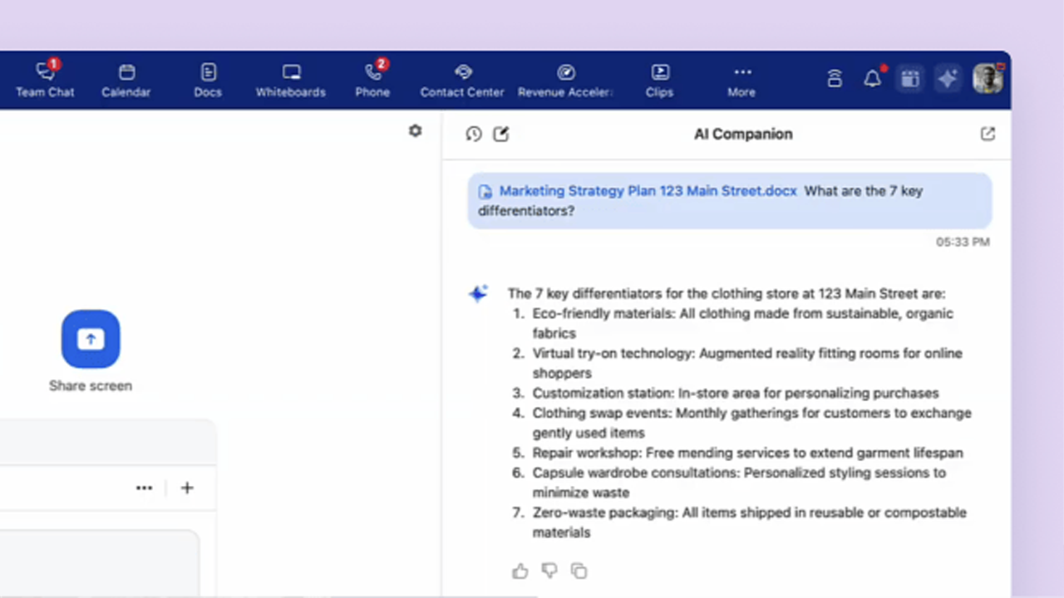Start a new AI Companion chat
This screenshot has width=1064, height=598.
click(500, 134)
